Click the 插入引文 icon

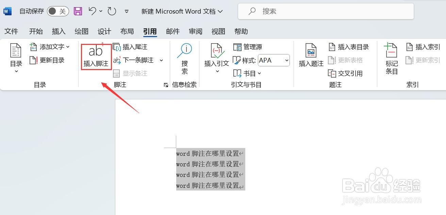click(x=217, y=51)
